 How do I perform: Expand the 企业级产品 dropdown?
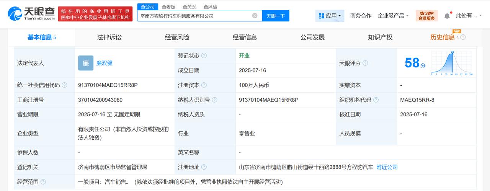pos(393,16)
